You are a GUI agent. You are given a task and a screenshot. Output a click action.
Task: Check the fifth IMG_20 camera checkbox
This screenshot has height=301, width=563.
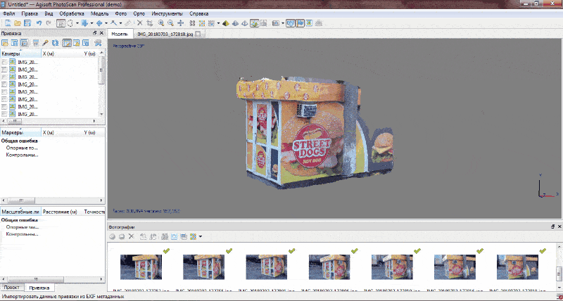click(4, 92)
